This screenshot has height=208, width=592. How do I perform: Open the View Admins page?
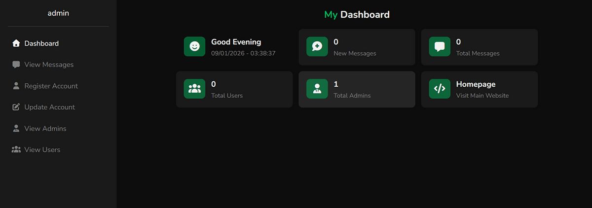pyautogui.click(x=45, y=128)
